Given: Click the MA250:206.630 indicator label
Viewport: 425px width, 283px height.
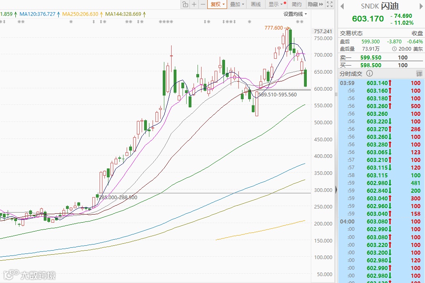Looking at the screenshot, I should 80,14.
